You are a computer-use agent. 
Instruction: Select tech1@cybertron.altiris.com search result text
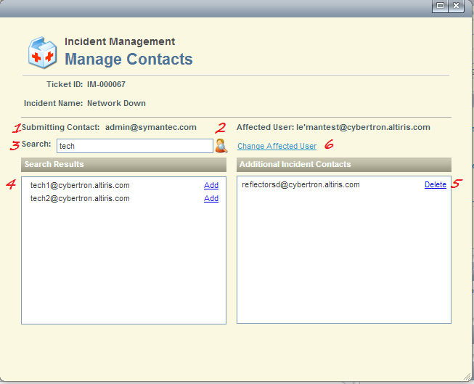[80, 185]
